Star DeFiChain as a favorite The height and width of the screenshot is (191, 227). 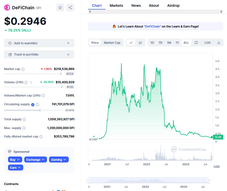[60, 7]
